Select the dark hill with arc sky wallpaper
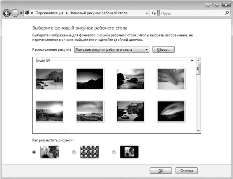 [90, 79]
